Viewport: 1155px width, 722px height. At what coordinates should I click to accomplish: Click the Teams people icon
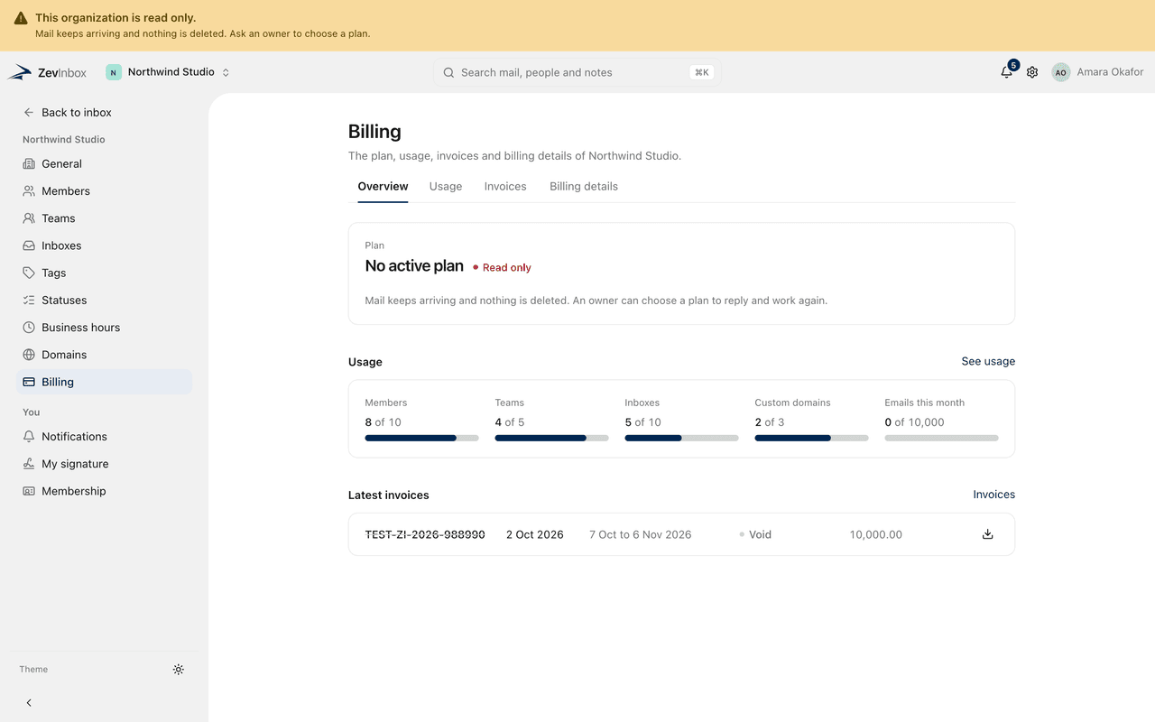pos(29,218)
